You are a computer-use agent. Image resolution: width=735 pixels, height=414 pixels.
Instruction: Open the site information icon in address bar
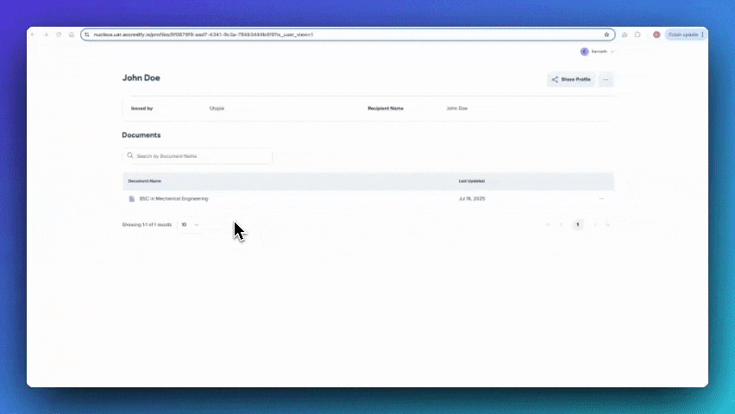[x=87, y=34]
